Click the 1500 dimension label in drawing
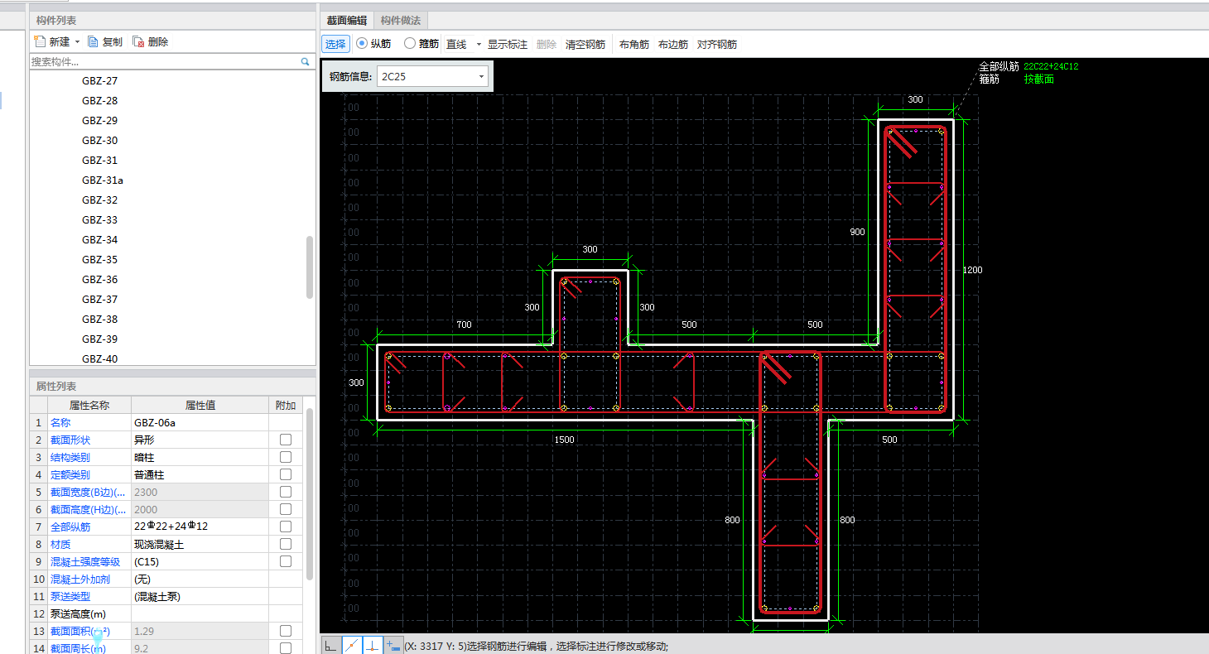Screen dimensions: 1209x654 click(564, 440)
